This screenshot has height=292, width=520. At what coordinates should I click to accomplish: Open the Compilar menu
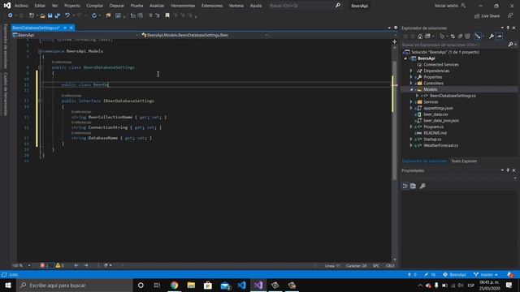coord(95,6)
